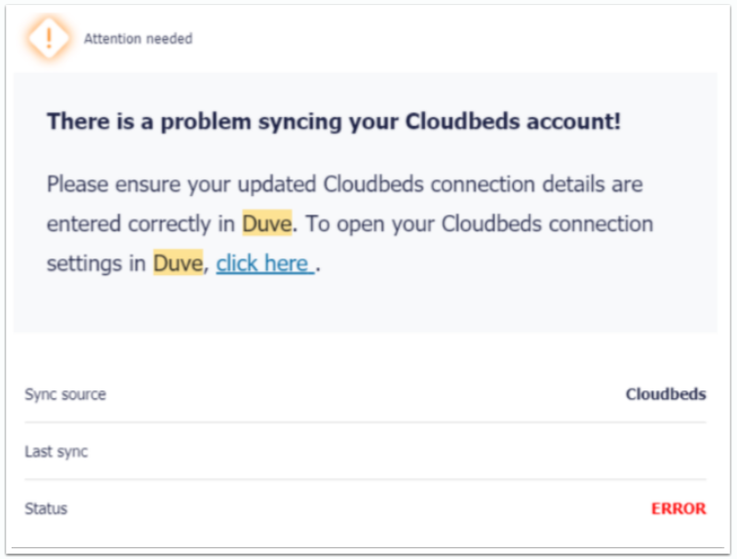
Task: Click the 'Last sync' row label
Action: [57, 452]
